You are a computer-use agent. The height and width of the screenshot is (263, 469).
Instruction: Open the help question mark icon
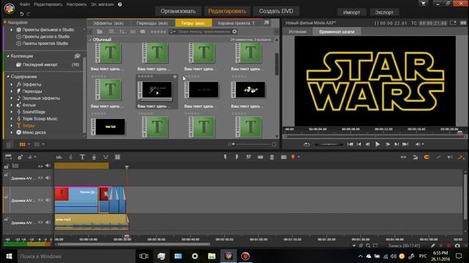pyautogui.click(x=119, y=4)
